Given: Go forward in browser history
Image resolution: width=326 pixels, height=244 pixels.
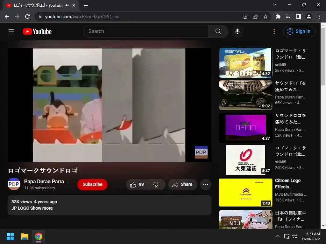Looking at the screenshot, I should click(x=17, y=17).
